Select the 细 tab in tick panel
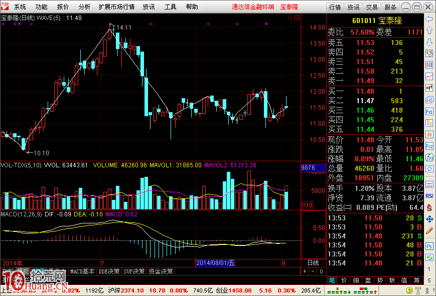The image size is (436, 296). pyautogui.click(x=356, y=280)
